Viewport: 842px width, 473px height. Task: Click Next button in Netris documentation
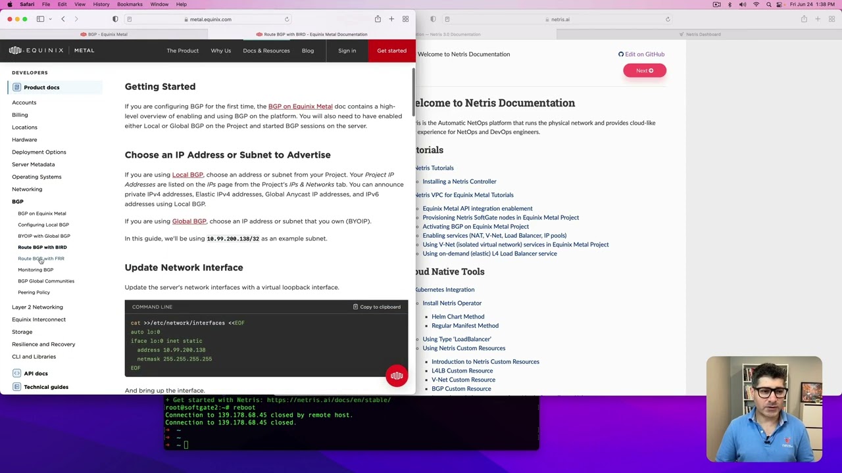click(x=645, y=70)
